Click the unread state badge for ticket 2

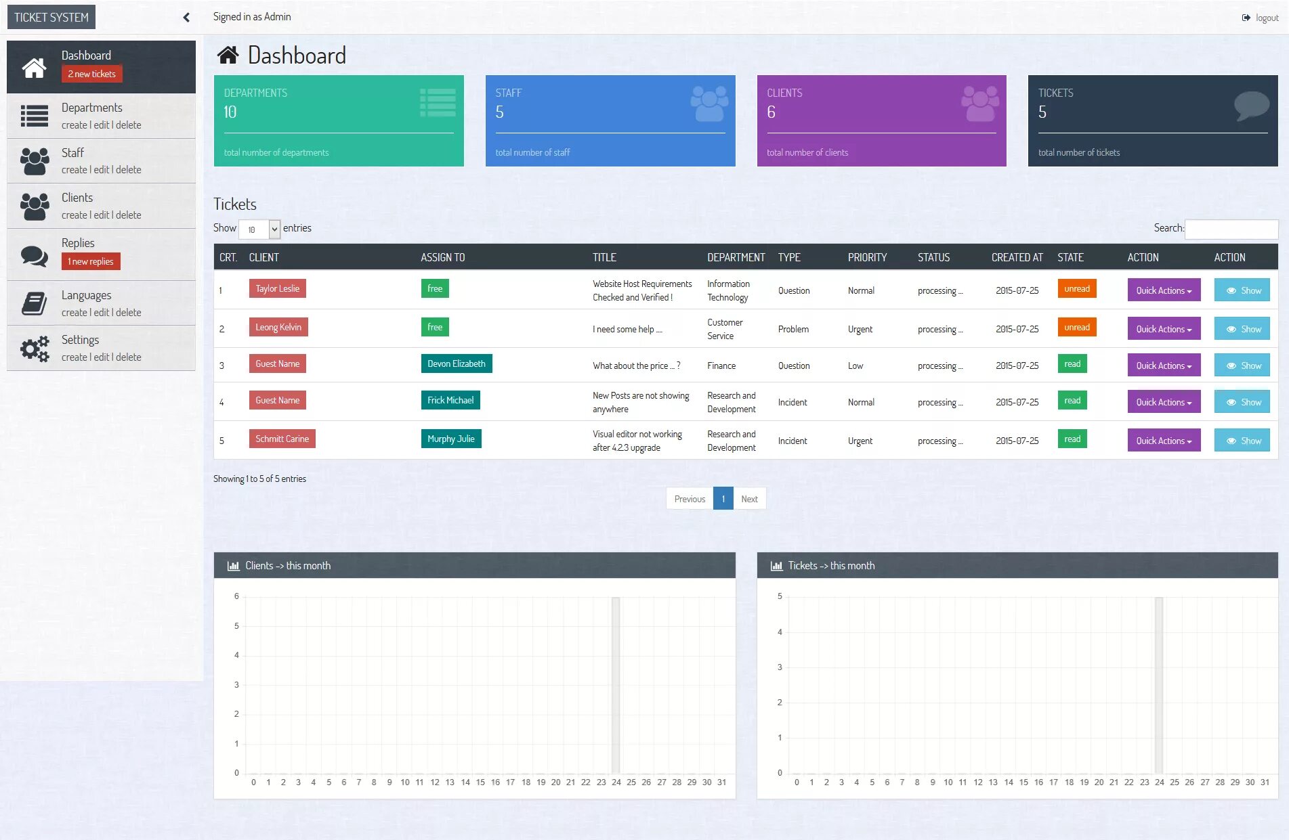point(1077,328)
